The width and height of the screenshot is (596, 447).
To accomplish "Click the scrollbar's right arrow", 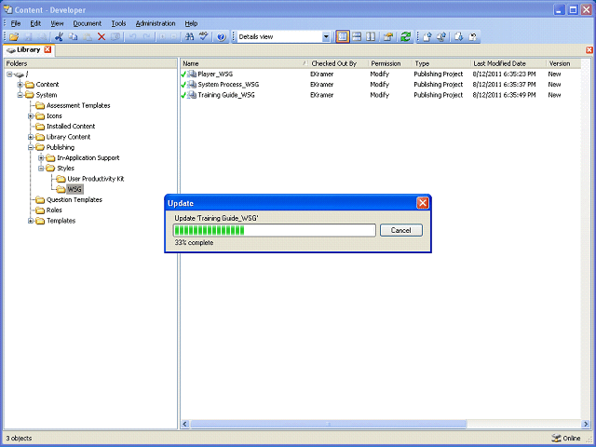I will (586, 424).
